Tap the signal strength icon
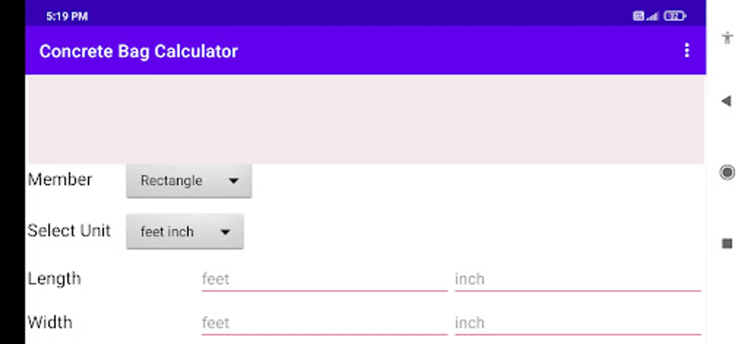The height and width of the screenshot is (344, 748). point(652,16)
